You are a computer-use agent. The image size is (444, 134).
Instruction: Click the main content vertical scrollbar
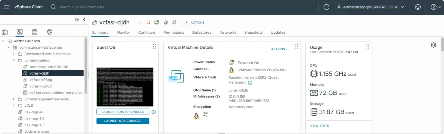coord(442,44)
